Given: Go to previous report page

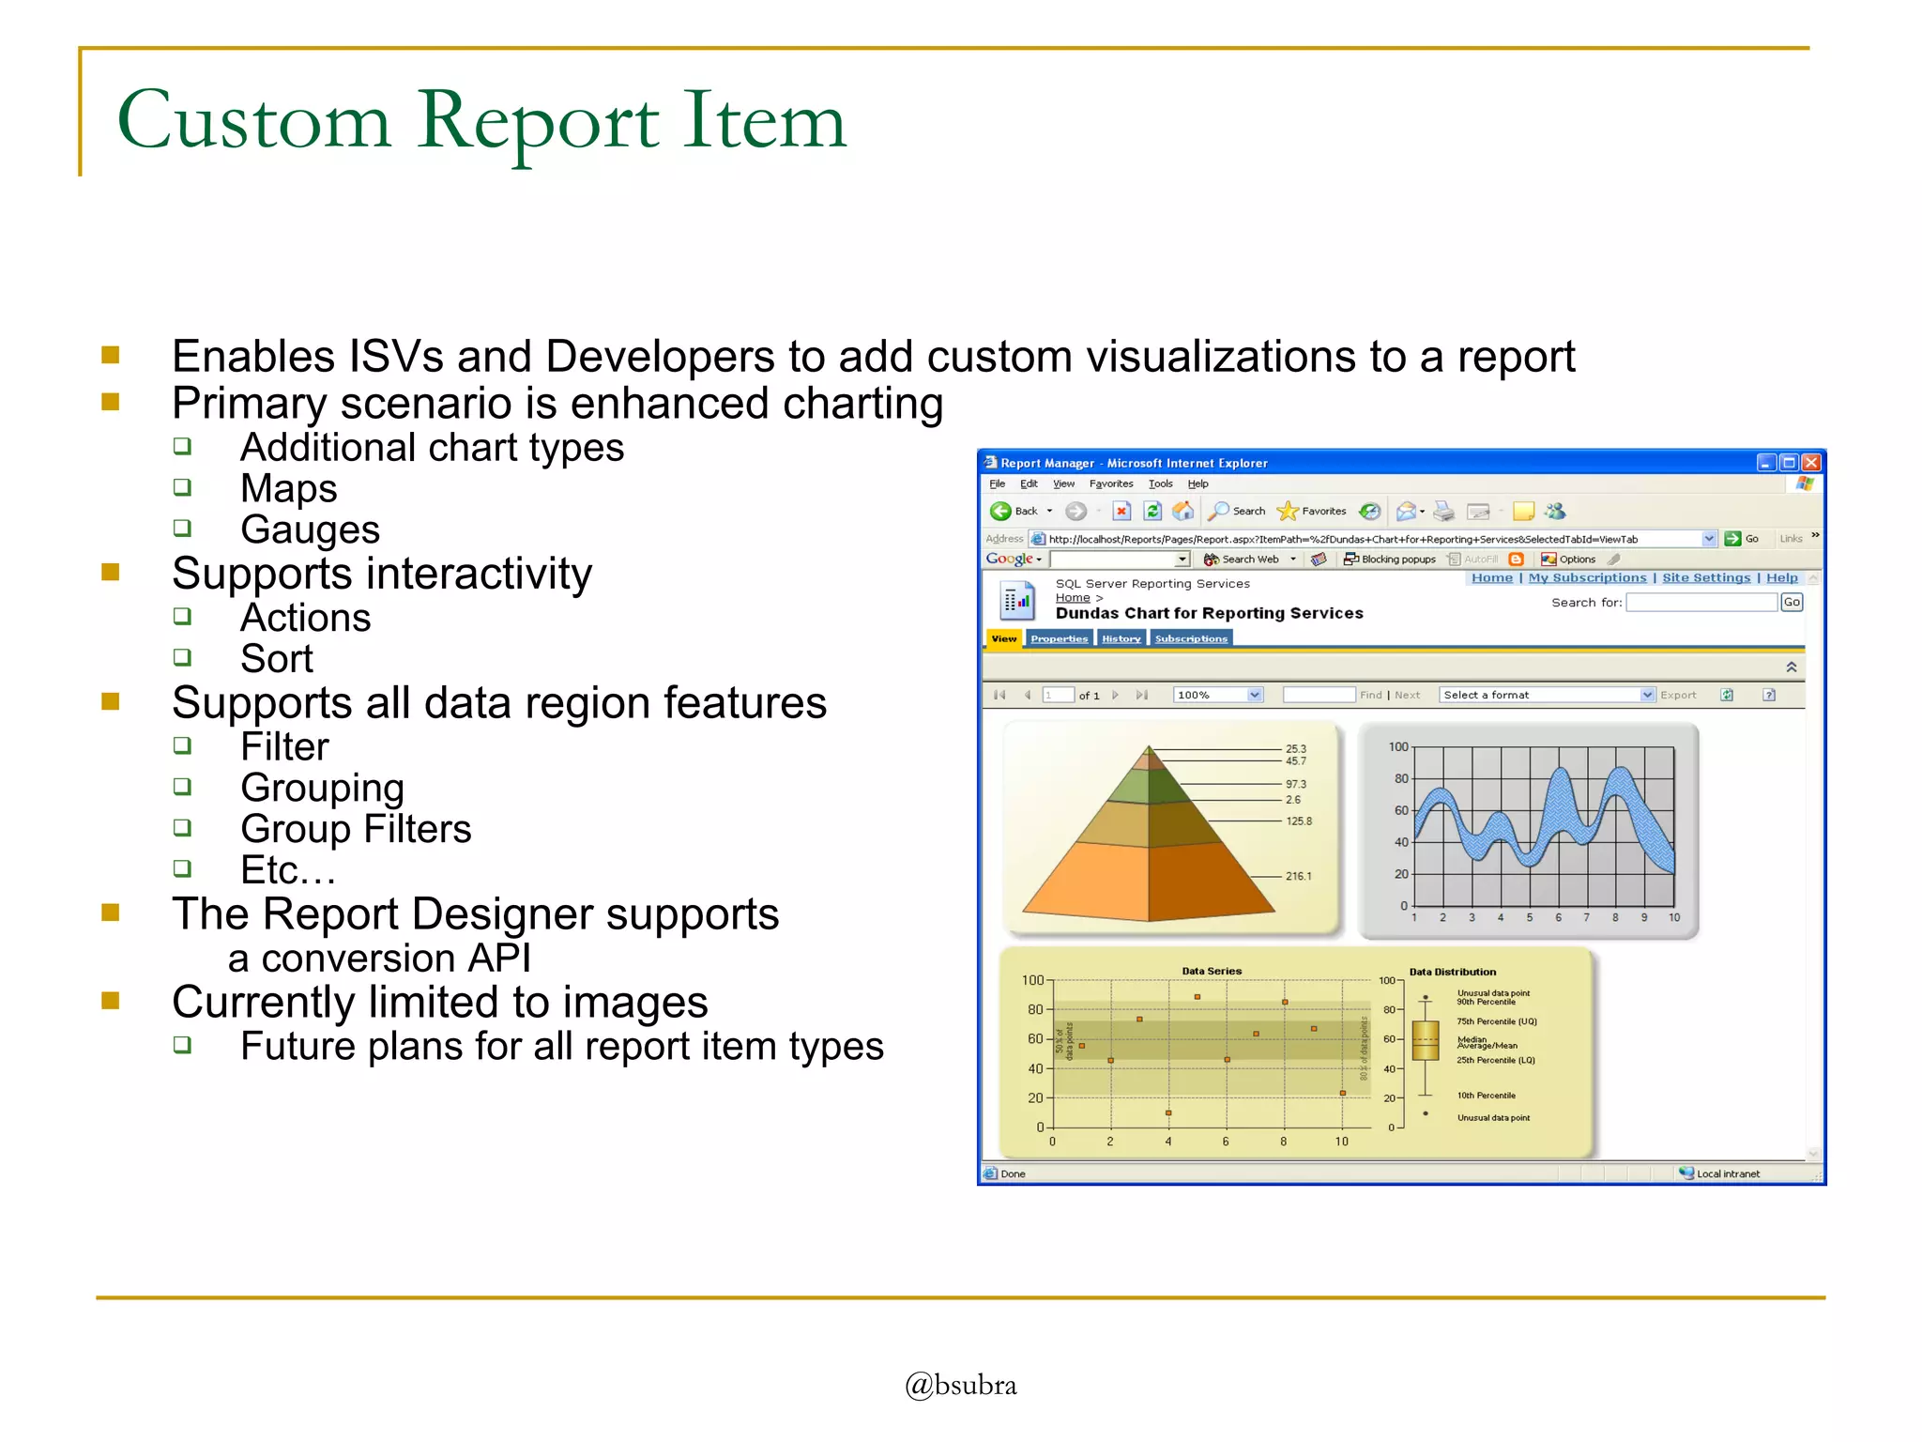Looking at the screenshot, I should point(1028,696).
